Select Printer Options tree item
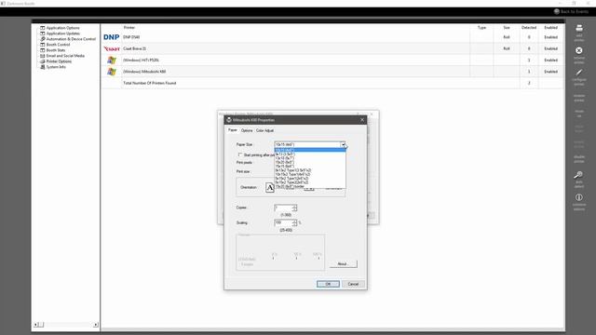 tap(59, 61)
